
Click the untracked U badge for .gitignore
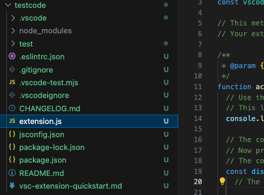[x=166, y=70]
